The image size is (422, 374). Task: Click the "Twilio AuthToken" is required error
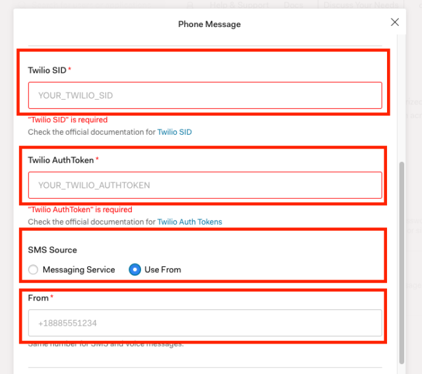coord(80,209)
